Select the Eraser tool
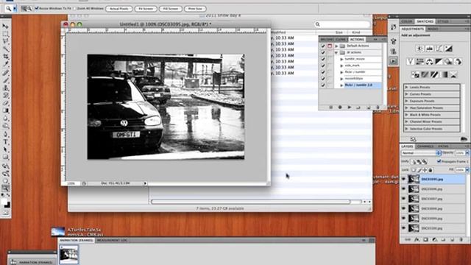Viewport: 471px width, 265px height. coord(5,103)
